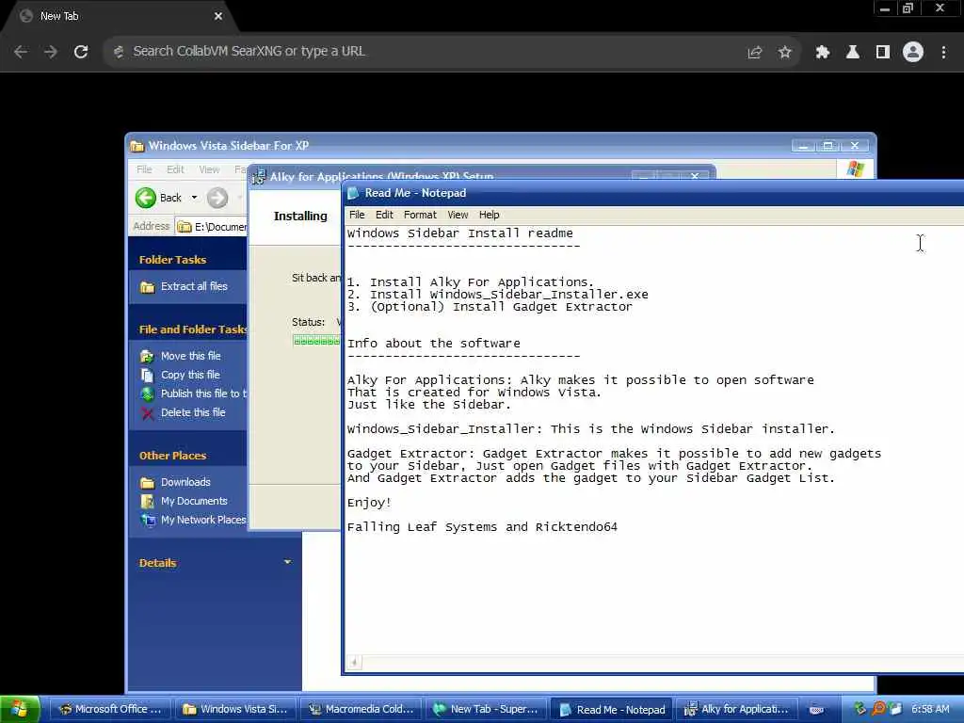Open Explorer View menu
Image resolution: width=964 pixels, height=723 pixels.
click(209, 169)
